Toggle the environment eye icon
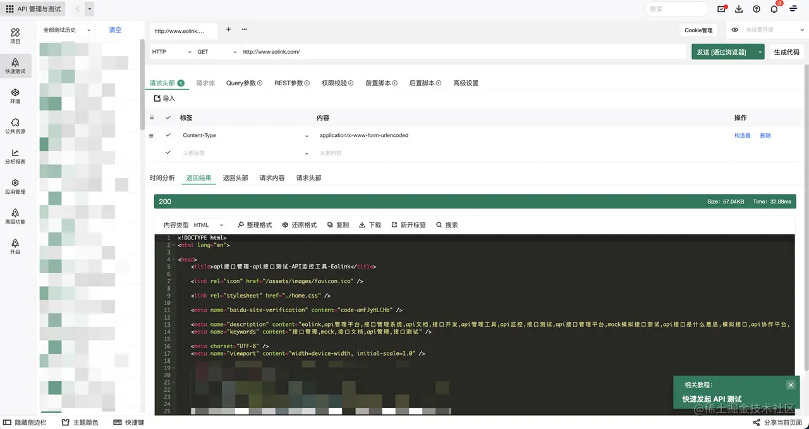Image resolution: width=809 pixels, height=429 pixels. [x=736, y=30]
